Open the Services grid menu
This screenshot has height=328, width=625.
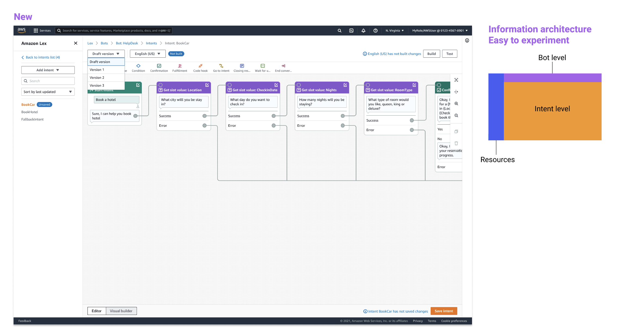tap(42, 30)
